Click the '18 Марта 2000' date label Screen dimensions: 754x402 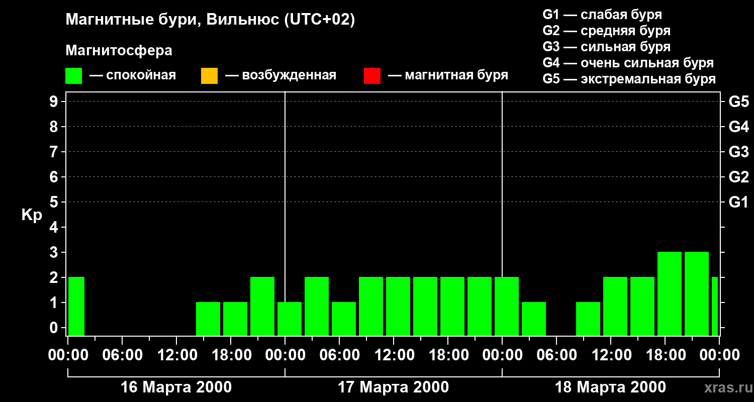point(610,387)
